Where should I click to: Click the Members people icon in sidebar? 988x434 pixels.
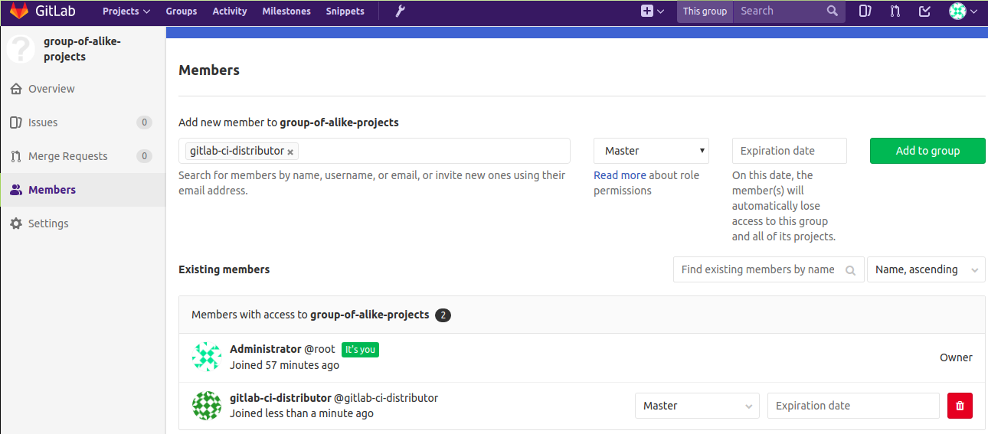[x=16, y=190]
